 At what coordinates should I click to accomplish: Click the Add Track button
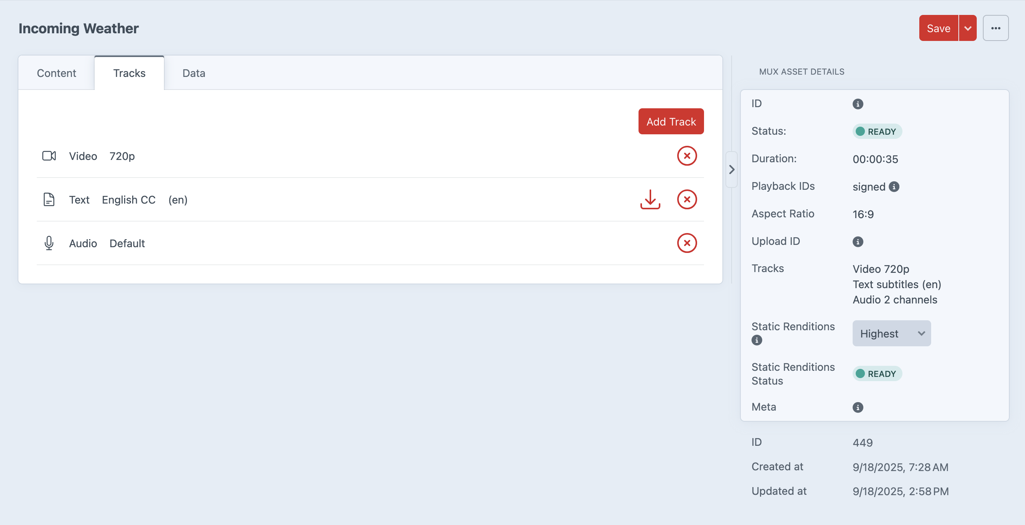(671, 122)
